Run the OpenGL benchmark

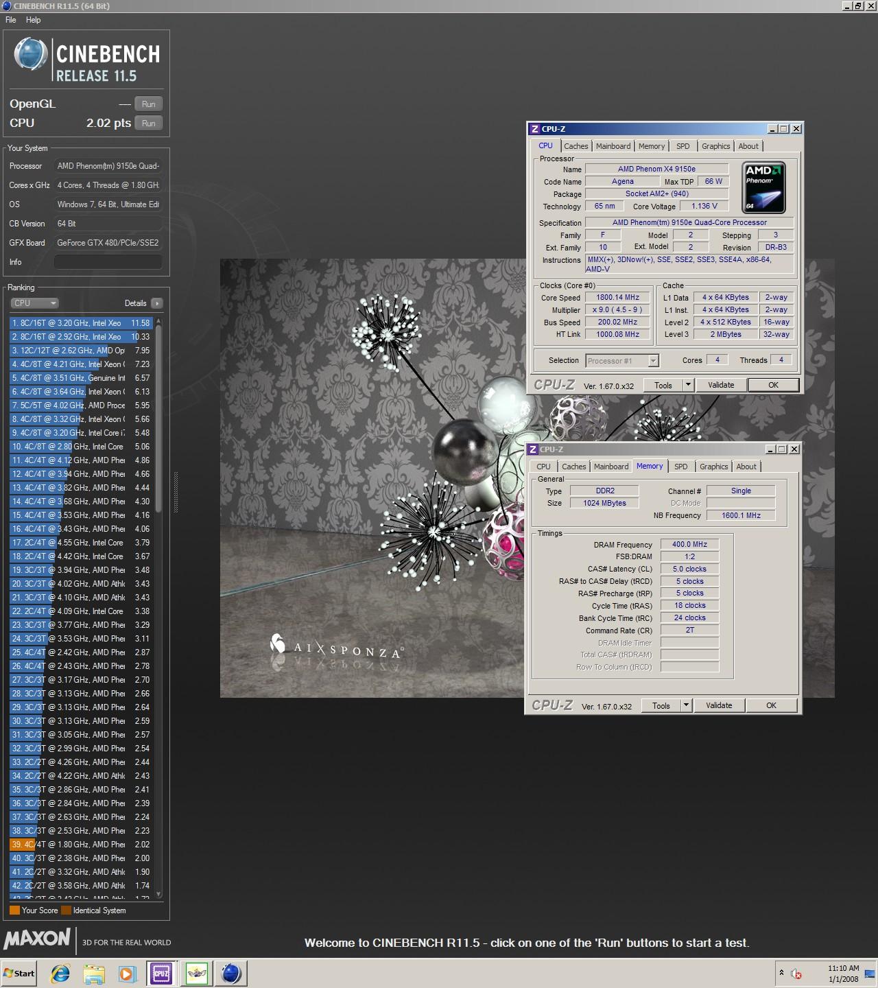(x=149, y=104)
